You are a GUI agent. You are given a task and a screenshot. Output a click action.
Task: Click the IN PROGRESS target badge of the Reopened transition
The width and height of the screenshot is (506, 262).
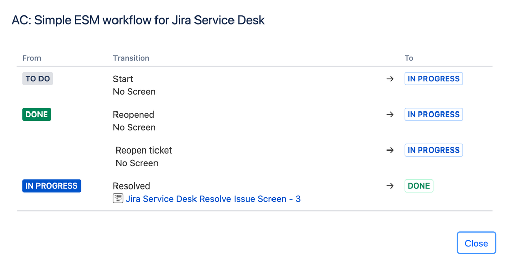coord(434,115)
